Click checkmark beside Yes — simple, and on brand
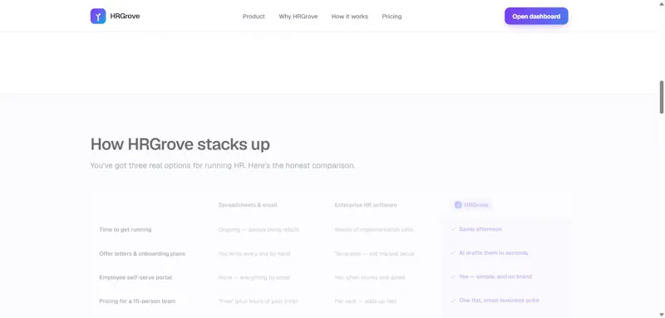 click(453, 276)
